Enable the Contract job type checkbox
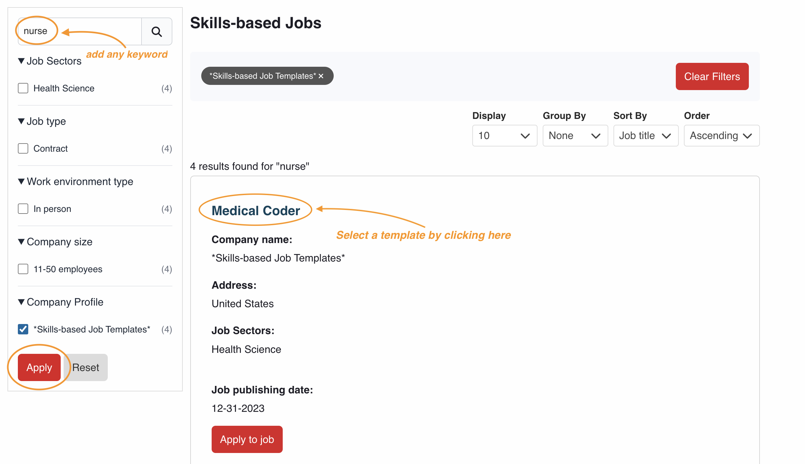Screen dimensions: 805x464 (x=23, y=148)
